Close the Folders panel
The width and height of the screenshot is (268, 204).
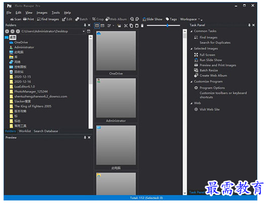[x=89, y=25]
